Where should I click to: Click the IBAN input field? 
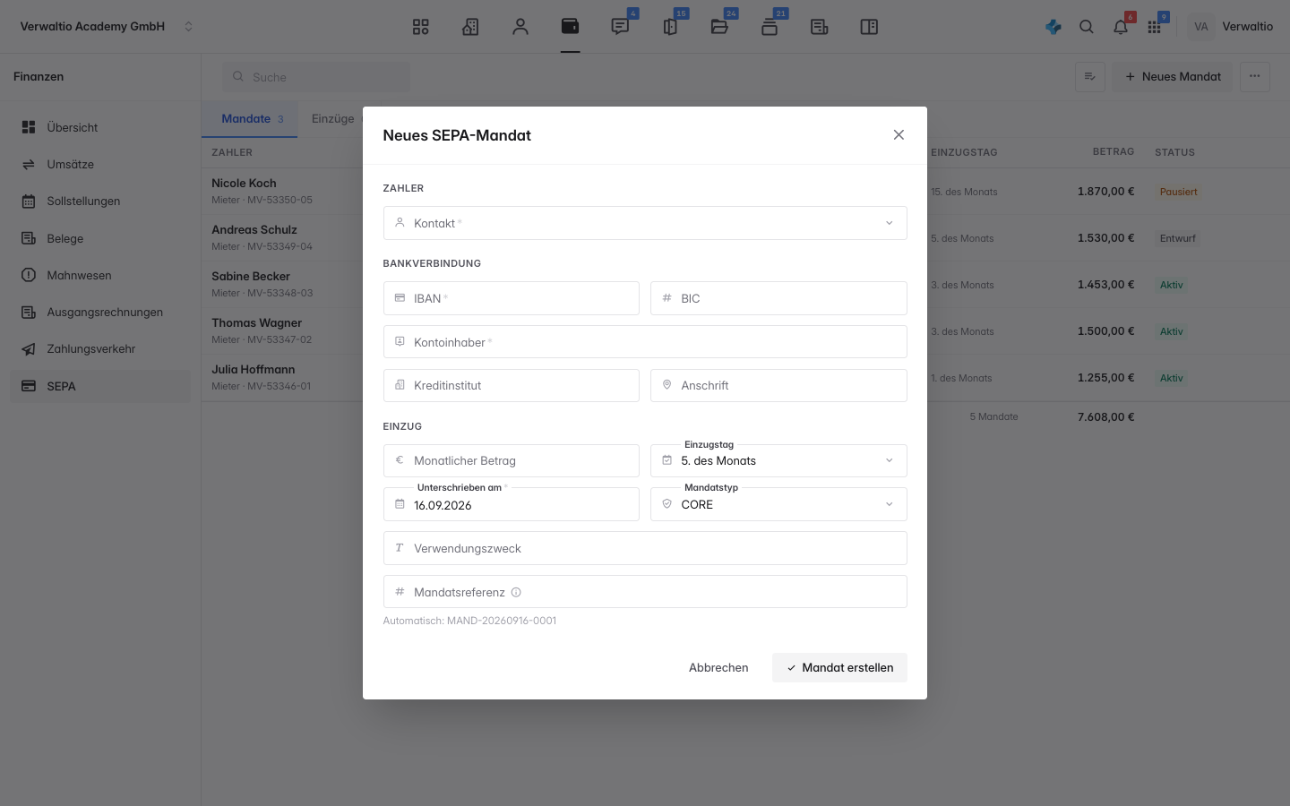(512, 298)
